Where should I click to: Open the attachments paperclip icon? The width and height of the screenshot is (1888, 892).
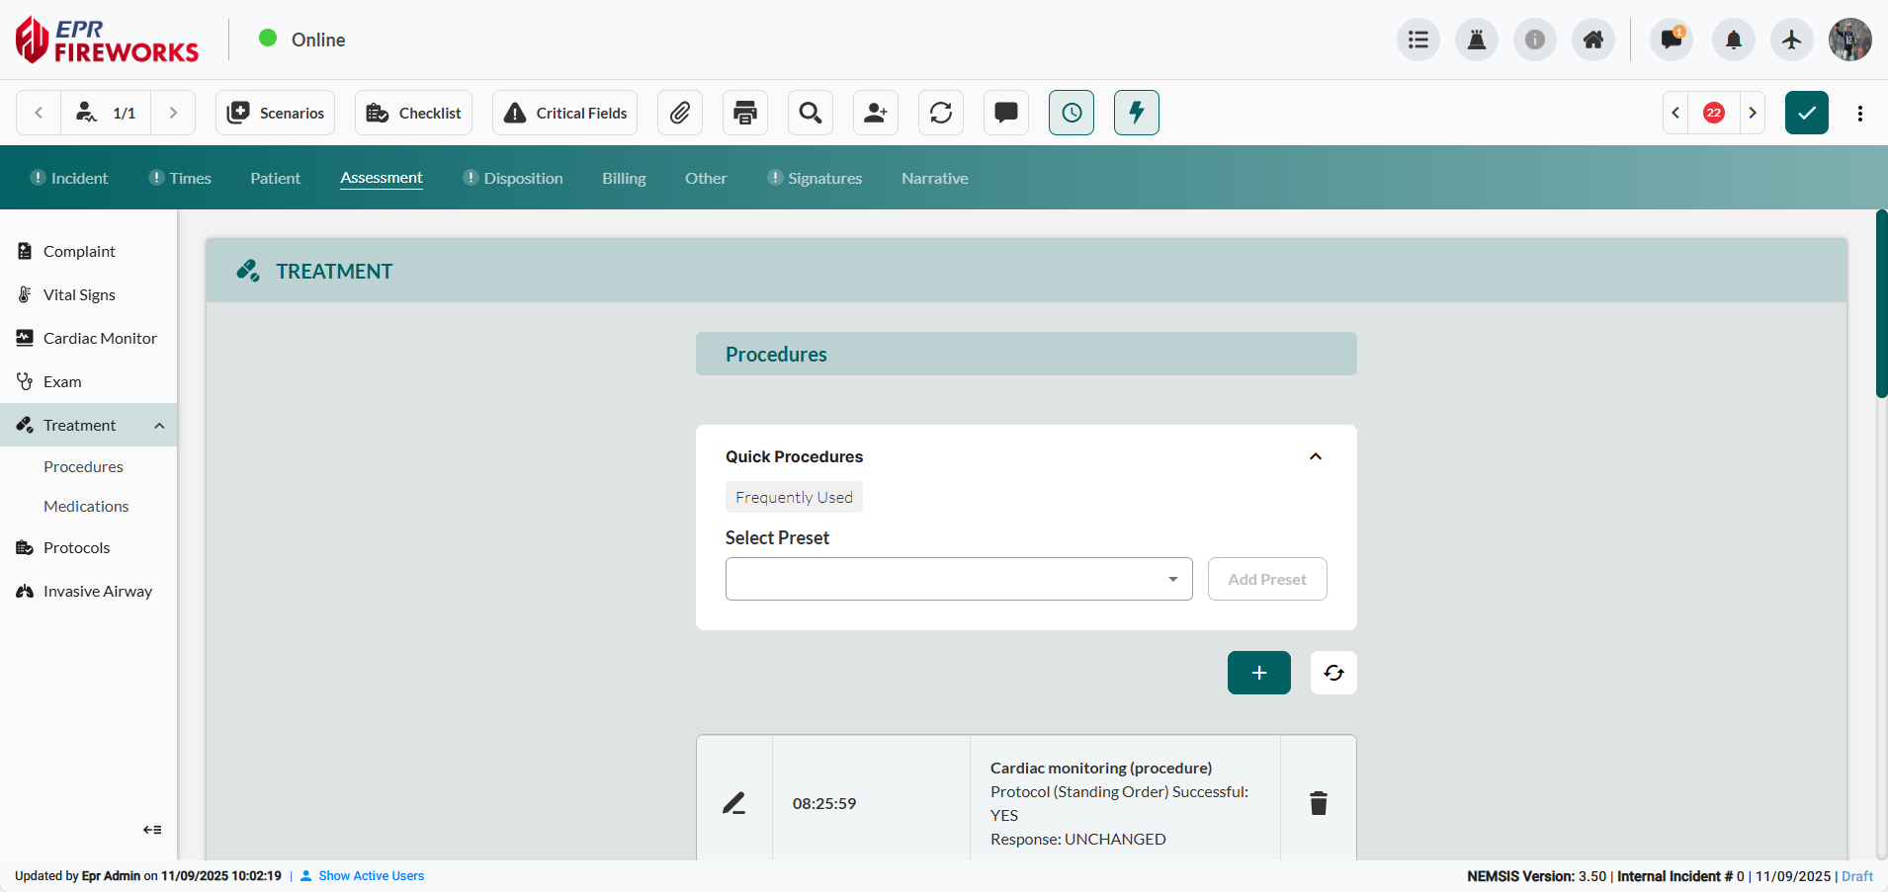coord(680,113)
